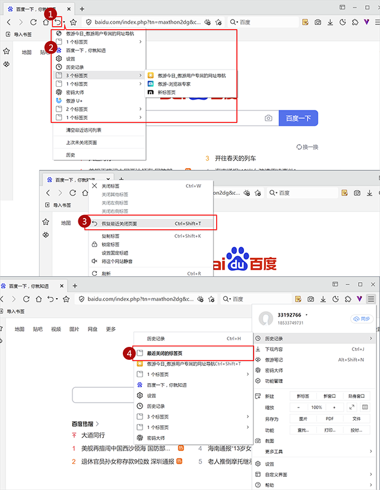Open the account dropdown arrow beside 33192766

pyautogui.click(x=306, y=315)
